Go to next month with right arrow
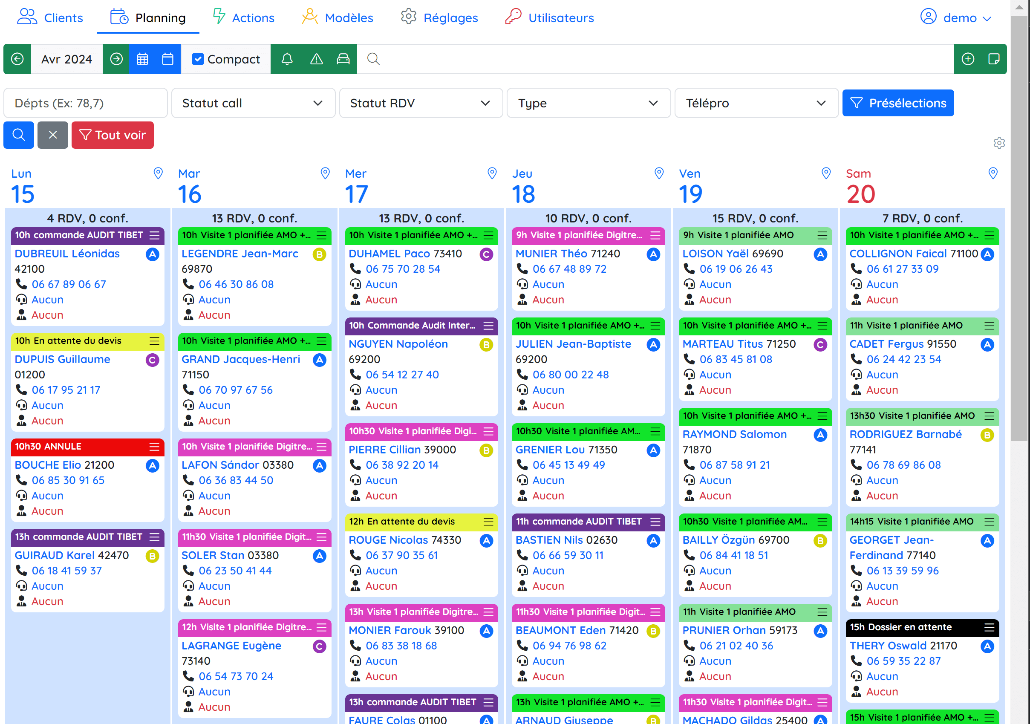 click(116, 59)
